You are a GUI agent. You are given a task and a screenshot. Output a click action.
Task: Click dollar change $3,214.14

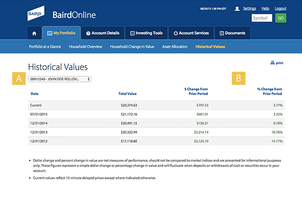(201, 132)
